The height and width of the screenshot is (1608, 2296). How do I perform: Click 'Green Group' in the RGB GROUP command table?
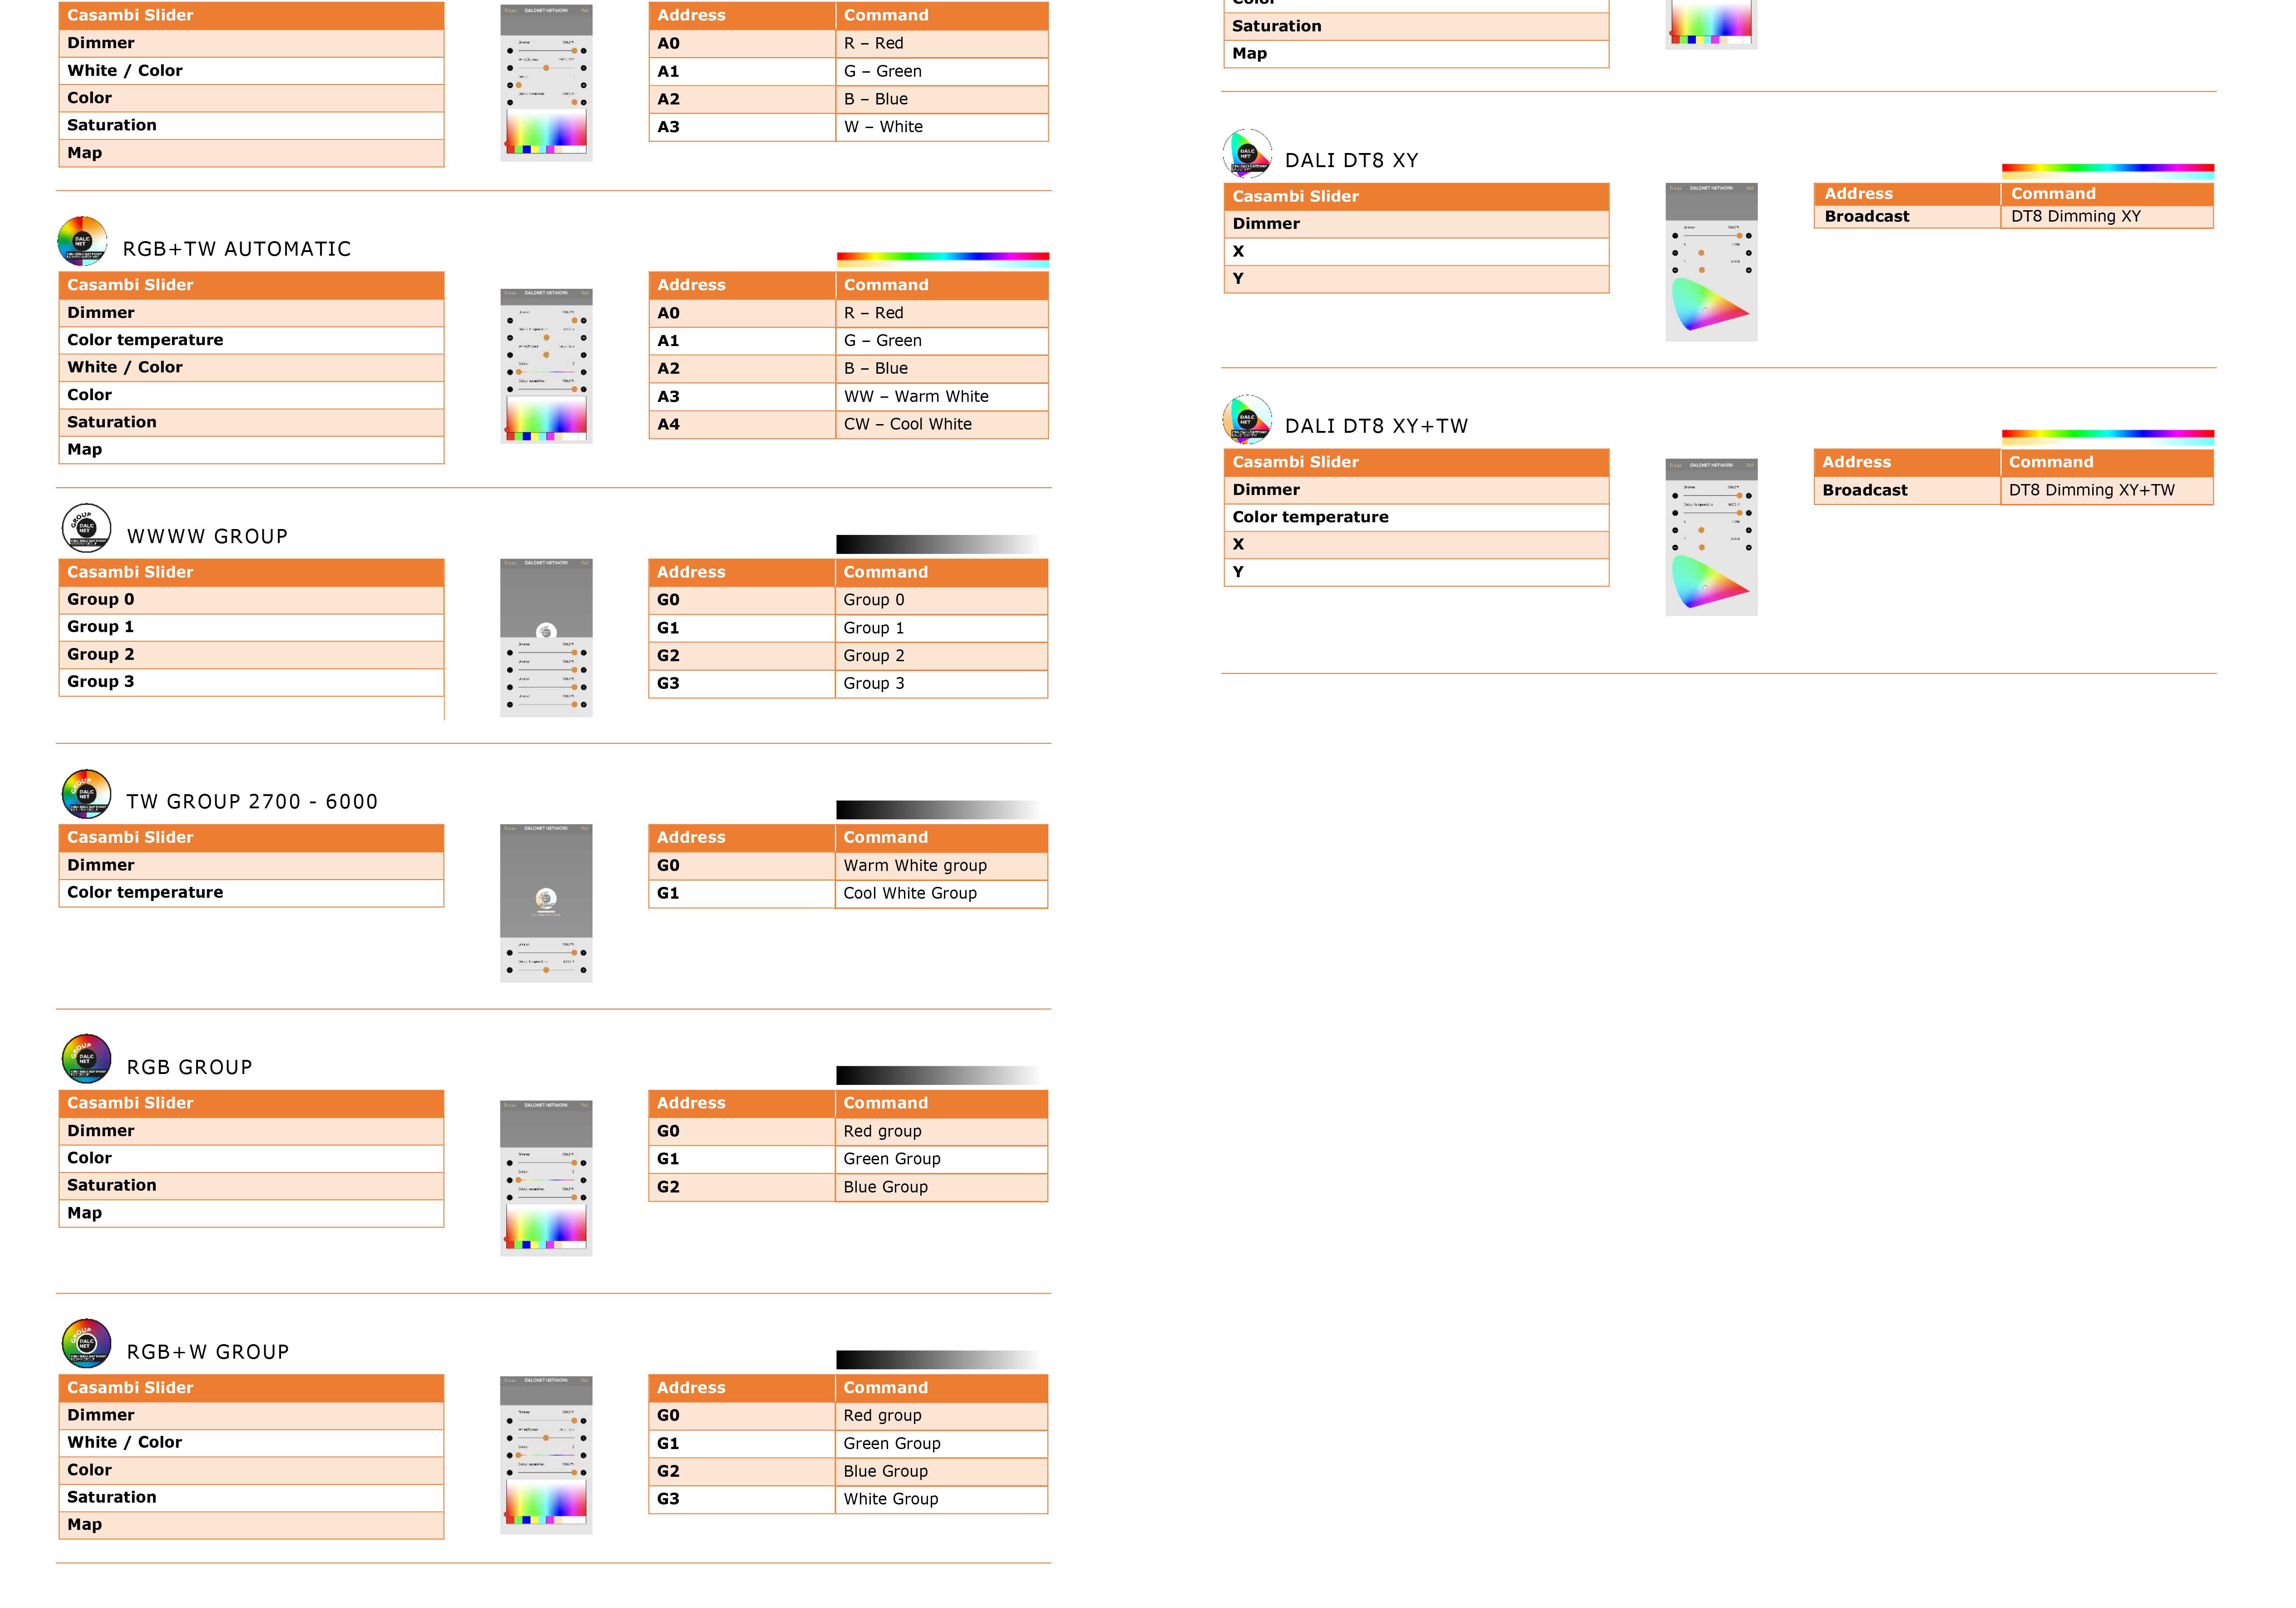click(941, 1159)
